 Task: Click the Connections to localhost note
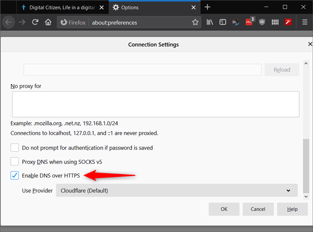point(84,133)
